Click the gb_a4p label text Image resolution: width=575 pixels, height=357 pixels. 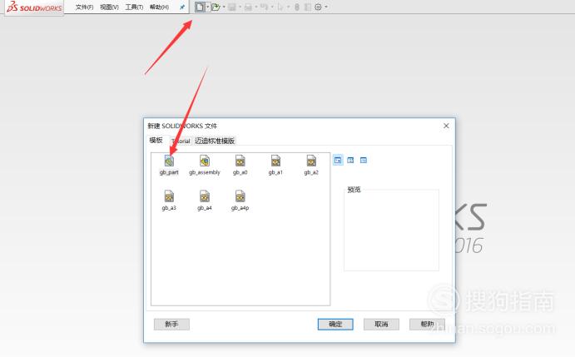pos(240,208)
